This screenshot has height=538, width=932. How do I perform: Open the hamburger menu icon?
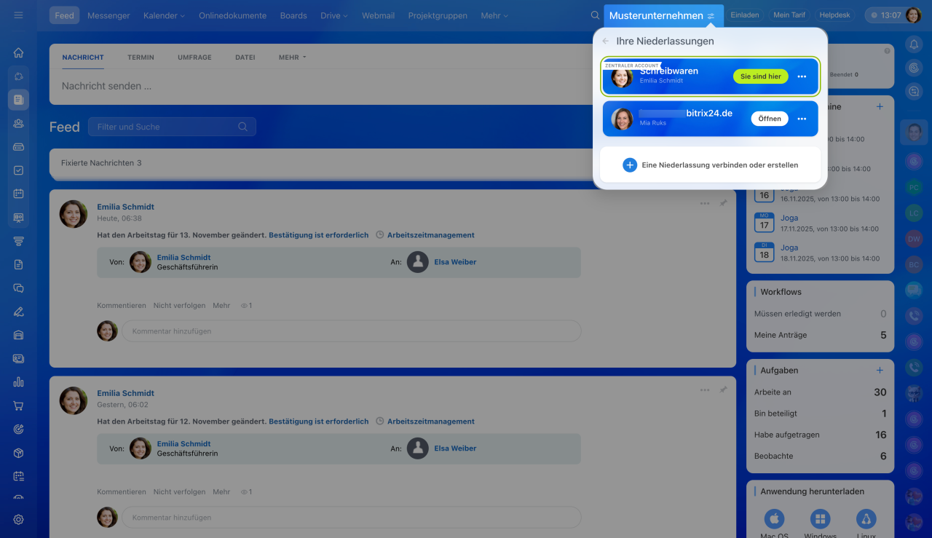18,15
